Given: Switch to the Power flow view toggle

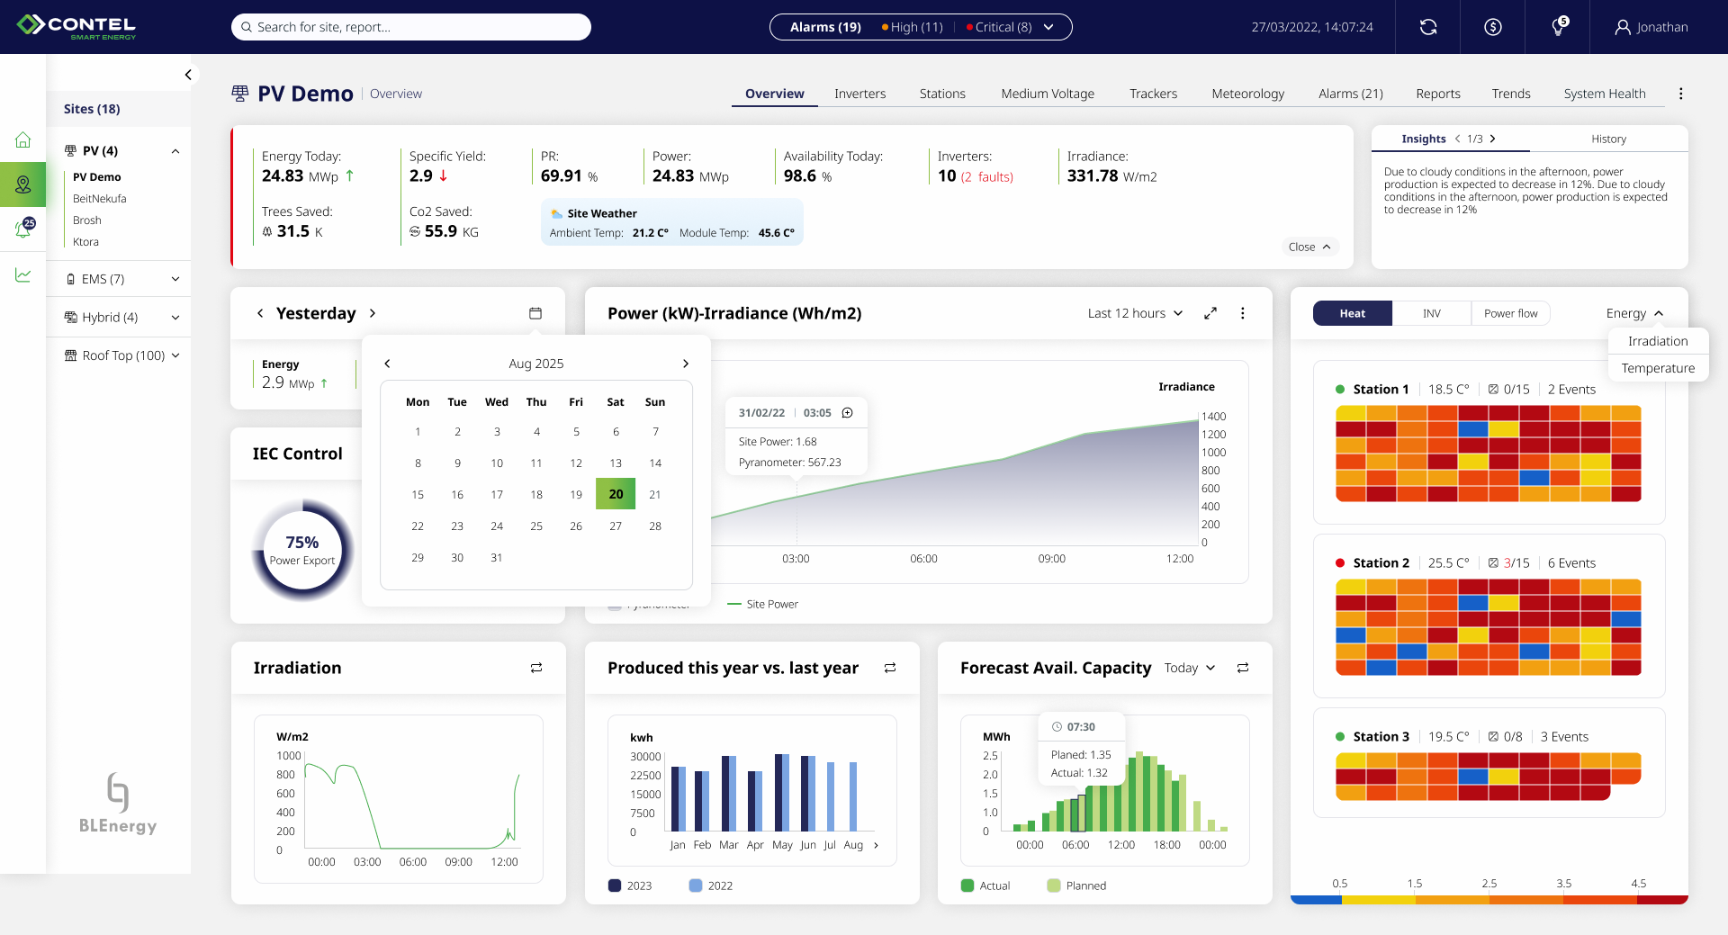Looking at the screenshot, I should [x=1510, y=313].
